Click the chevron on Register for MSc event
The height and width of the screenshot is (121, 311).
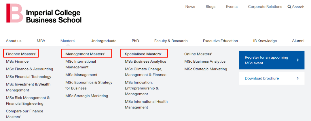tap(297, 60)
